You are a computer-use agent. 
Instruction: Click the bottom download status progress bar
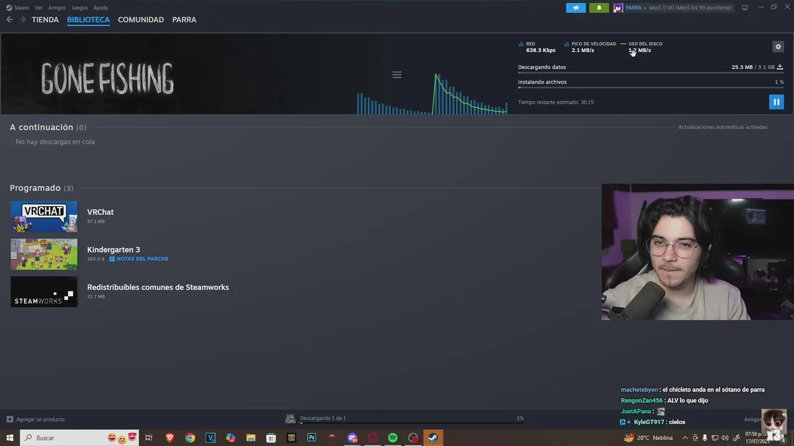coord(412,424)
